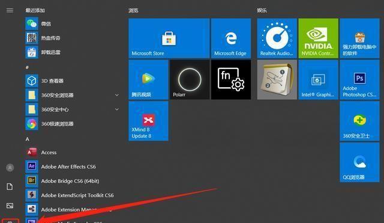The height and width of the screenshot is (223, 384).
Task: Open the XMind 8 Update 8 tile
Action: click(148, 121)
